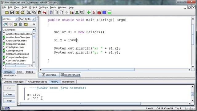The image size is (197, 111).
Task: Open the Workbench tab
Action: 10,75
